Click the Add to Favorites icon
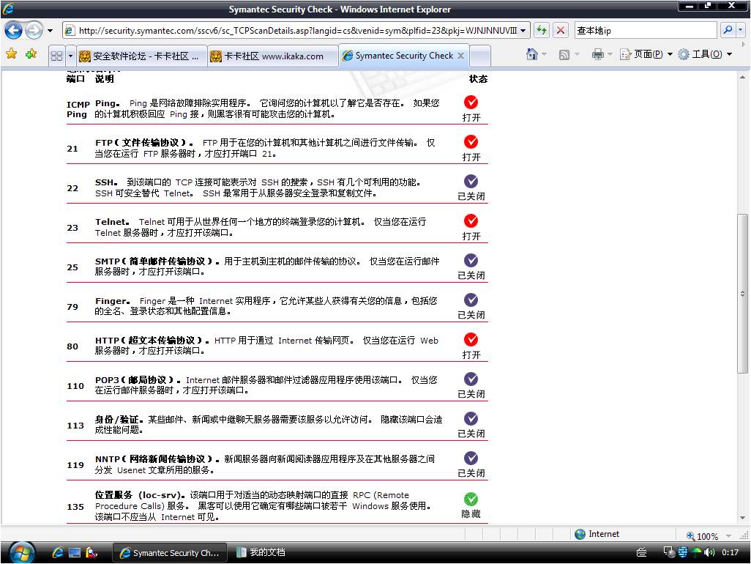This screenshot has height=564, width=751. [31, 54]
